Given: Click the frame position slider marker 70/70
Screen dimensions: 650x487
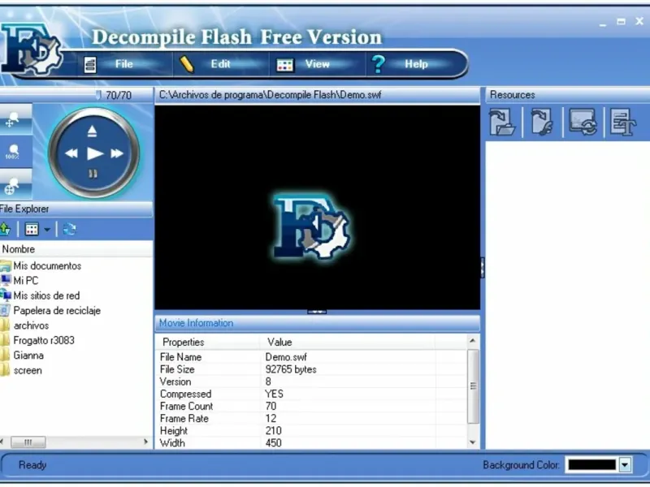Looking at the screenshot, I should 98,95.
